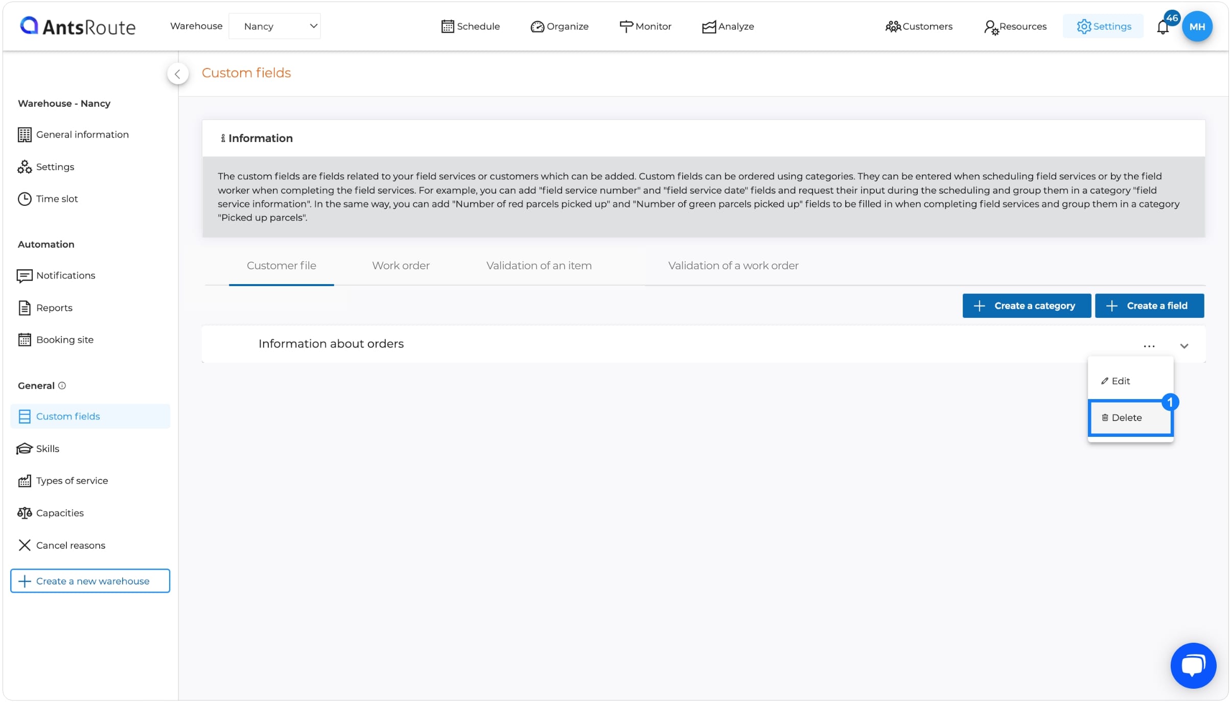Switch to Validation of a work order tab
This screenshot has width=1231, height=702.
click(733, 266)
